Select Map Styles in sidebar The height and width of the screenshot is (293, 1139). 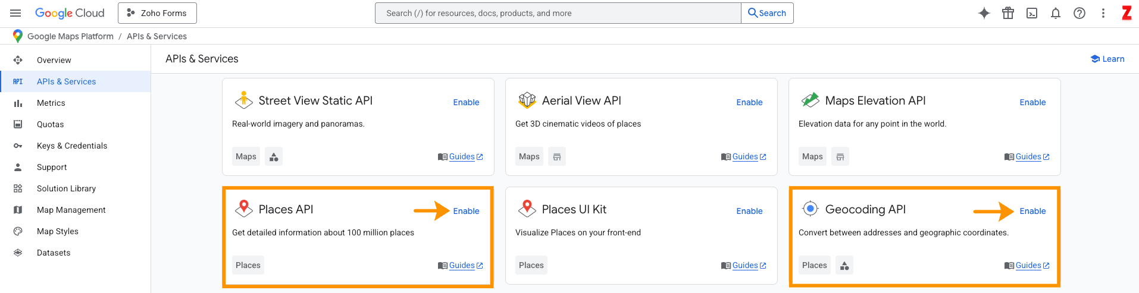[x=58, y=231]
